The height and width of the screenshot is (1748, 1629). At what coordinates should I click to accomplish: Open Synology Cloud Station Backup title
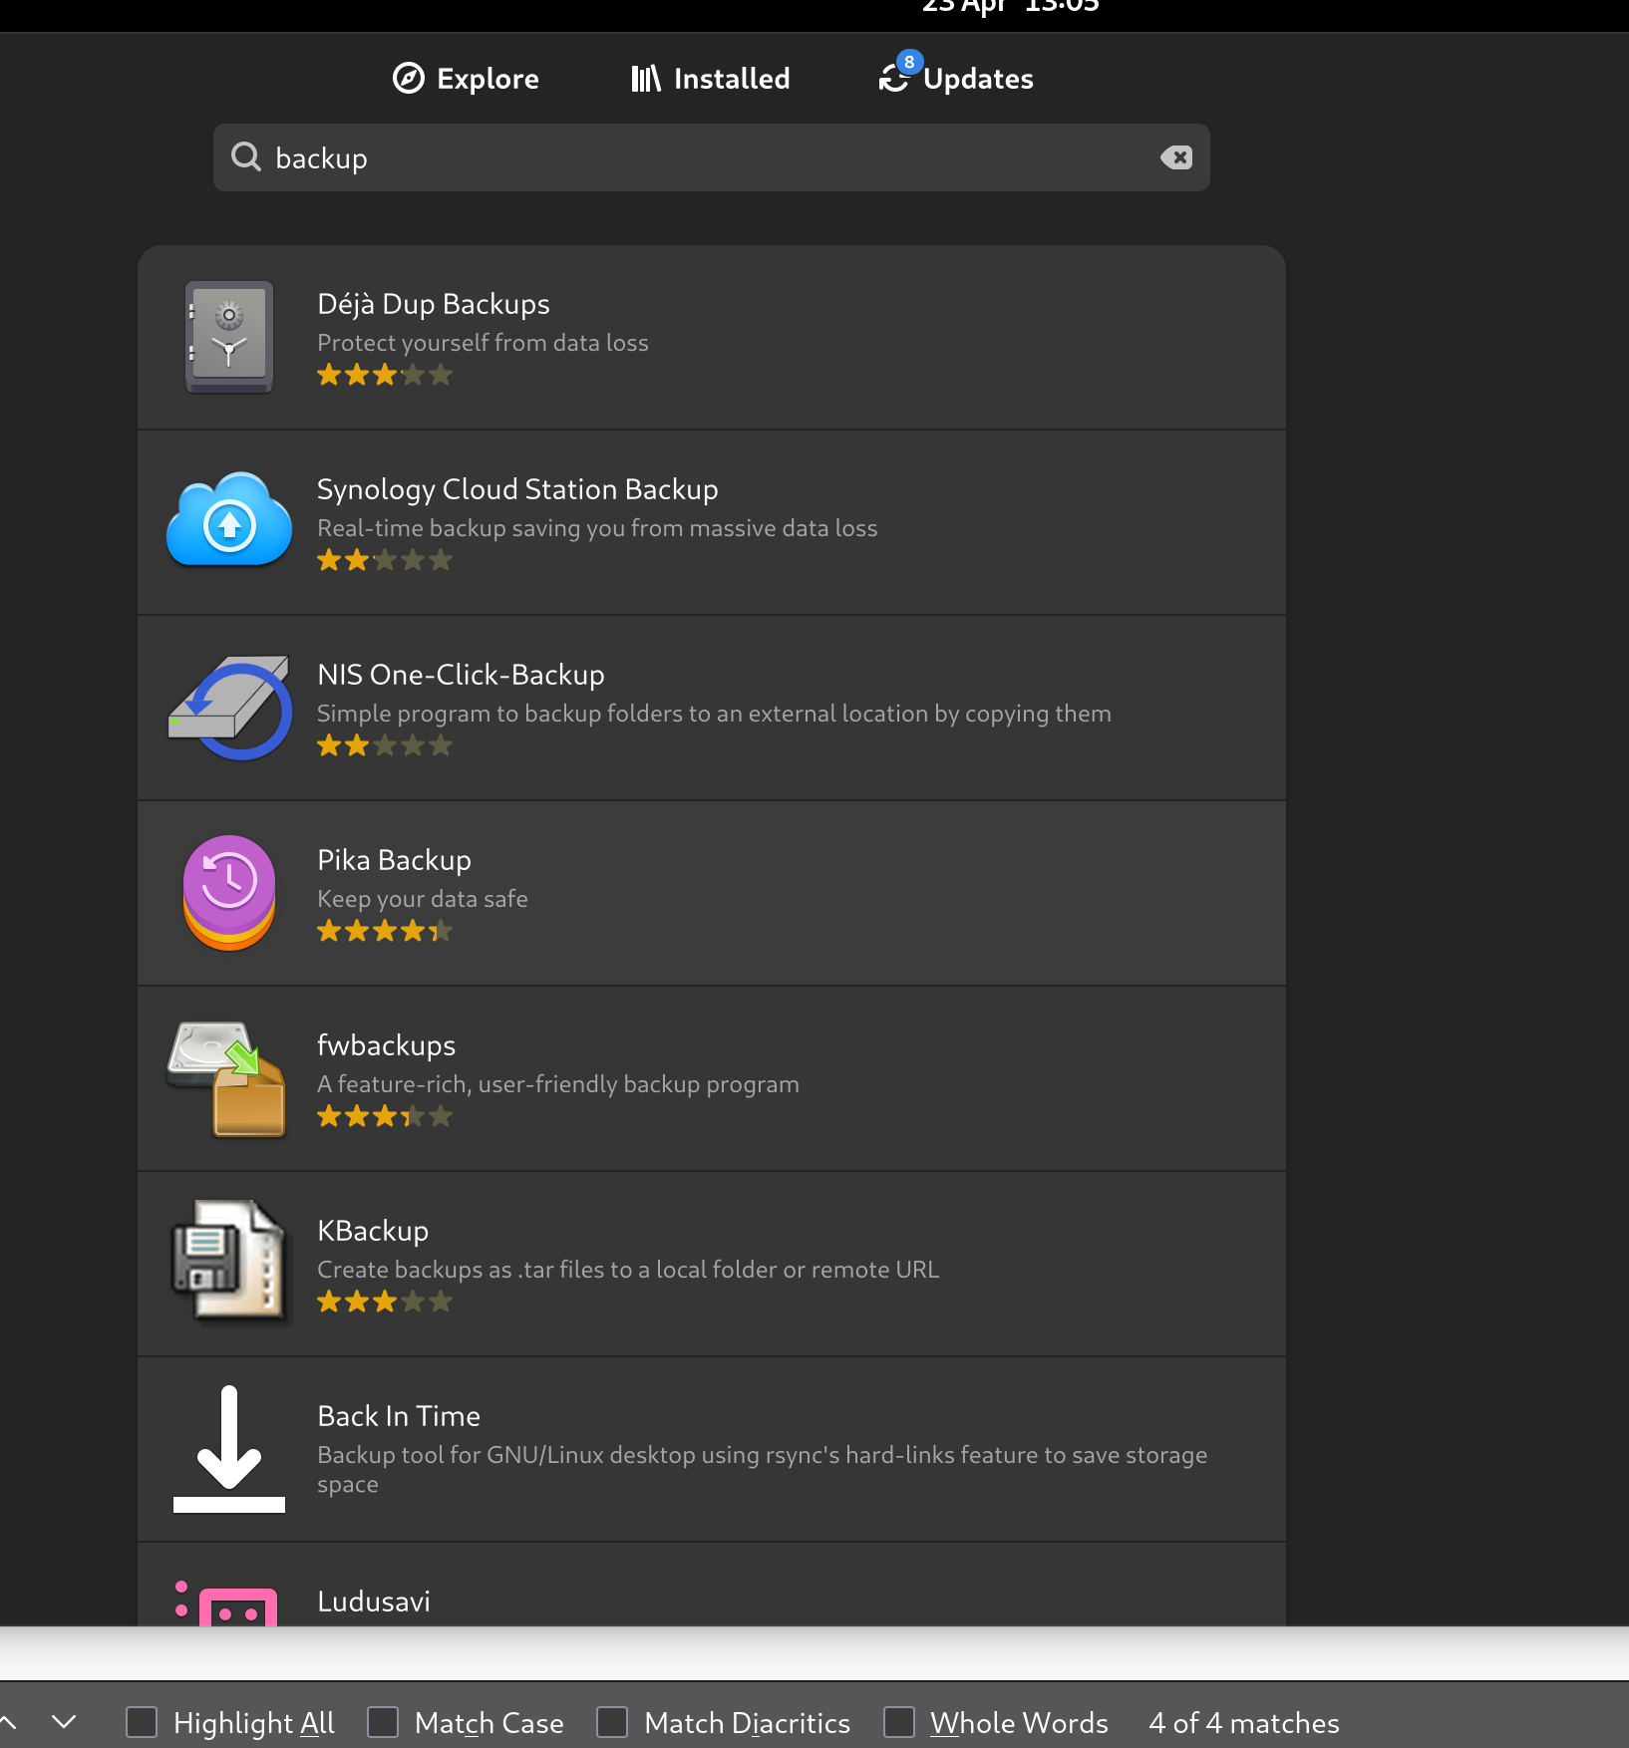click(x=517, y=489)
